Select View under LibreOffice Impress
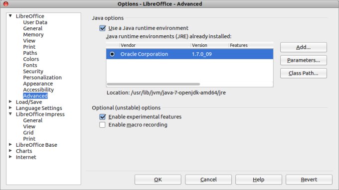 29,126
